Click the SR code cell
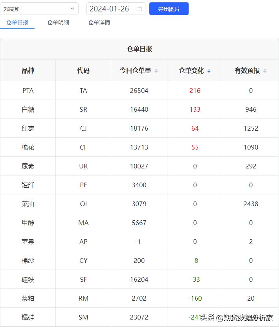The image size is (279, 327). tap(83, 109)
